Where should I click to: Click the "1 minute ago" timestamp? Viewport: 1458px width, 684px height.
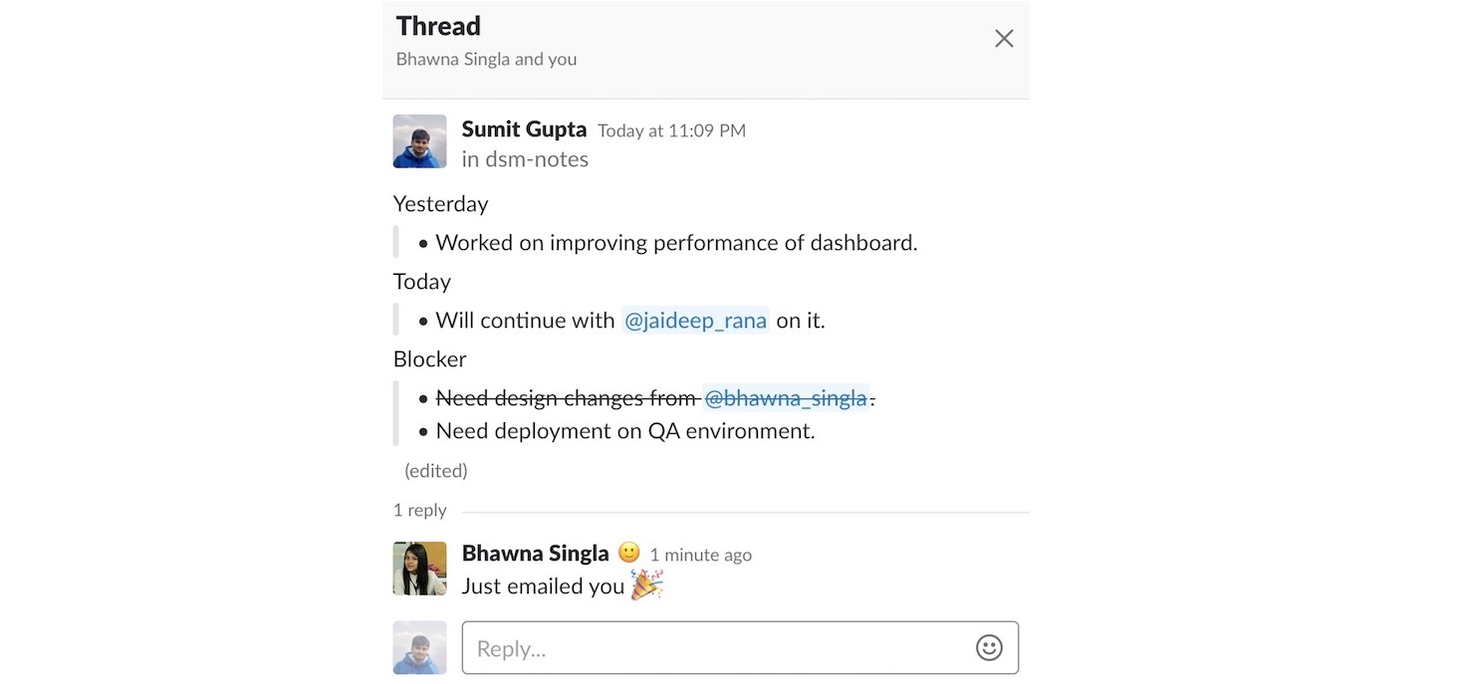point(700,555)
